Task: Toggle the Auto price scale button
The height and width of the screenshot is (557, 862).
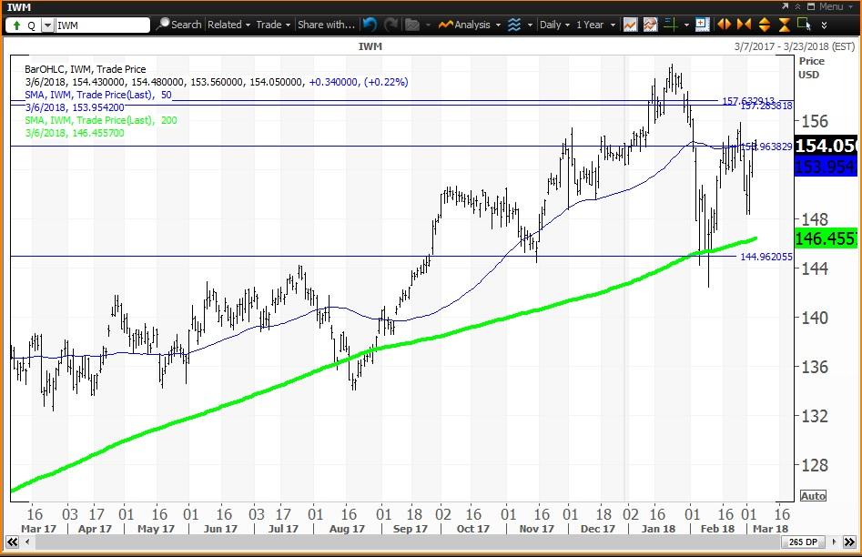Action: (x=813, y=496)
